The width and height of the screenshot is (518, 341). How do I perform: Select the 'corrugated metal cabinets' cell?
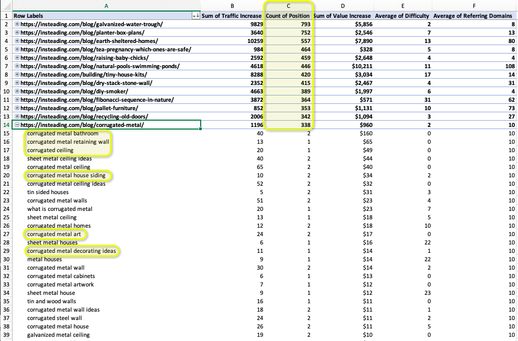tap(106, 276)
